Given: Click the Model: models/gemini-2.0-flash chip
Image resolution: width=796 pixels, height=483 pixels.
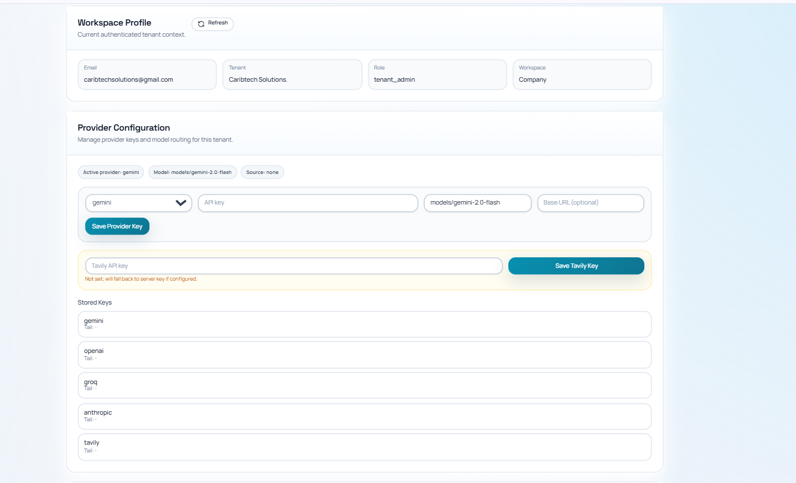Looking at the screenshot, I should (193, 172).
